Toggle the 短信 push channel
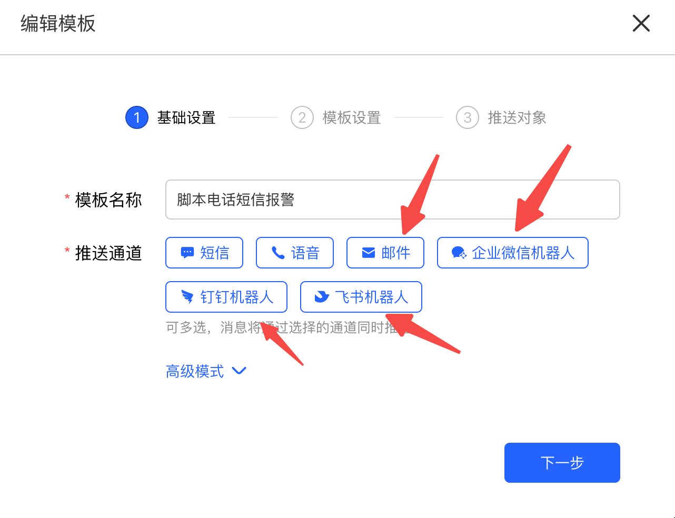 click(x=204, y=253)
